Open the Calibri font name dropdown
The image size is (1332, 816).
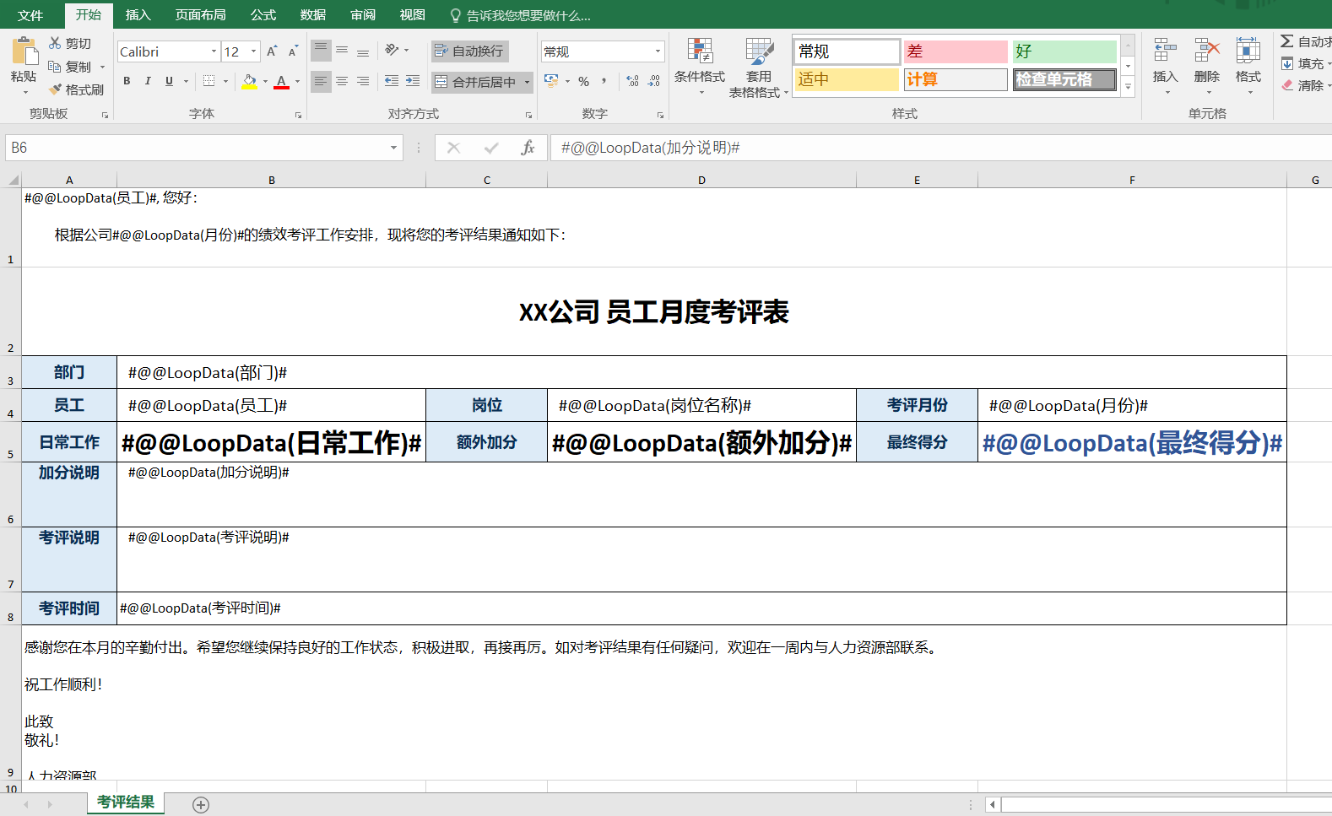click(x=214, y=51)
